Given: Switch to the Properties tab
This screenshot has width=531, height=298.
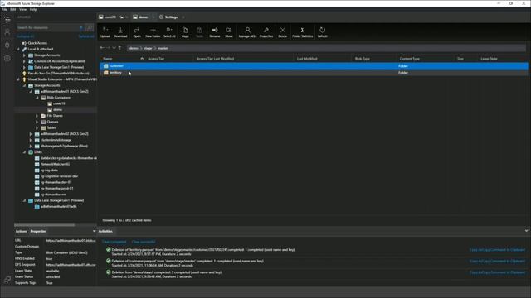Looking at the screenshot, I should point(38,232).
